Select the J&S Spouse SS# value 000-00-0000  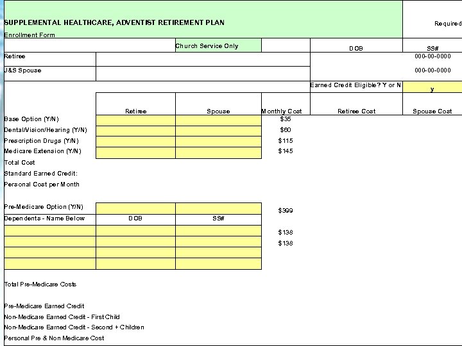point(432,70)
